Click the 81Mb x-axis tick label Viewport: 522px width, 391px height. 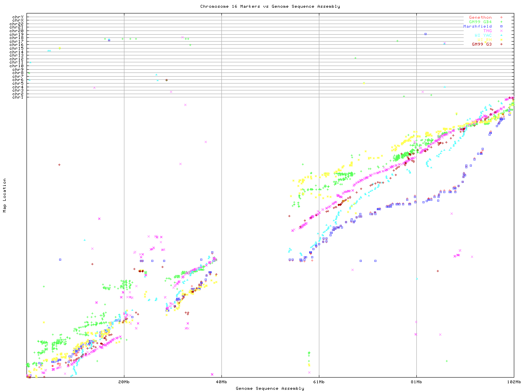click(416, 382)
